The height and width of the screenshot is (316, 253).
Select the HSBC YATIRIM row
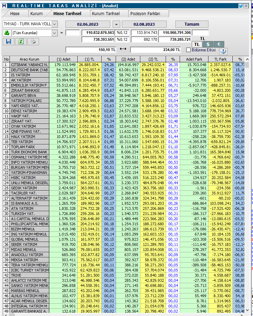tap(124, 178)
